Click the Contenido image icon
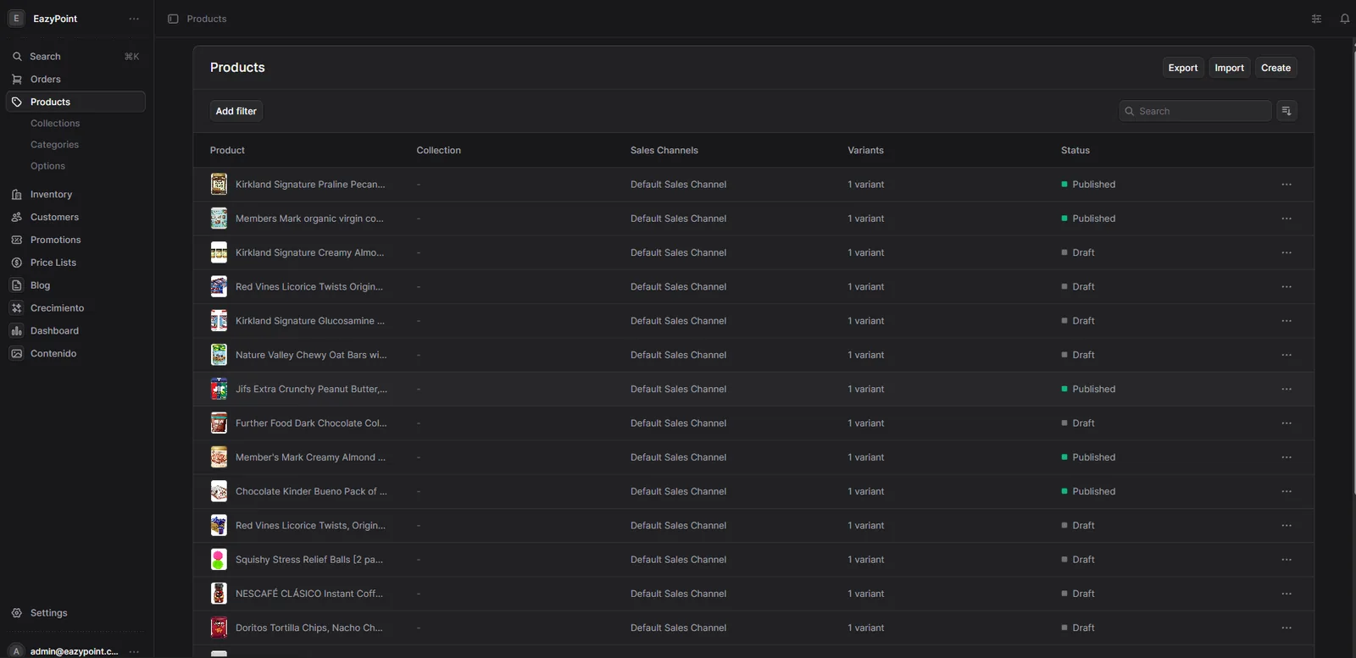 click(16, 353)
